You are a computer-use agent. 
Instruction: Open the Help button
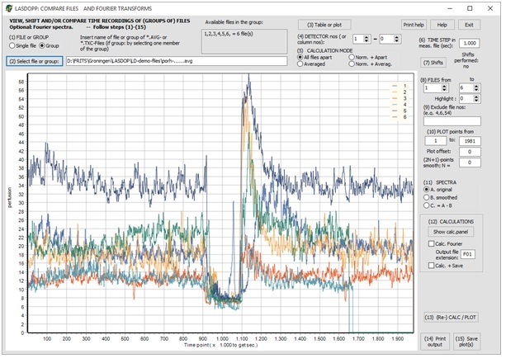click(x=442, y=25)
